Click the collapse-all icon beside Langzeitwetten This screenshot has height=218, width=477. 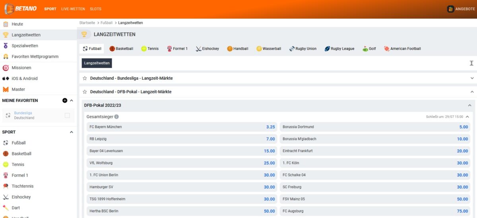coord(471,63)
